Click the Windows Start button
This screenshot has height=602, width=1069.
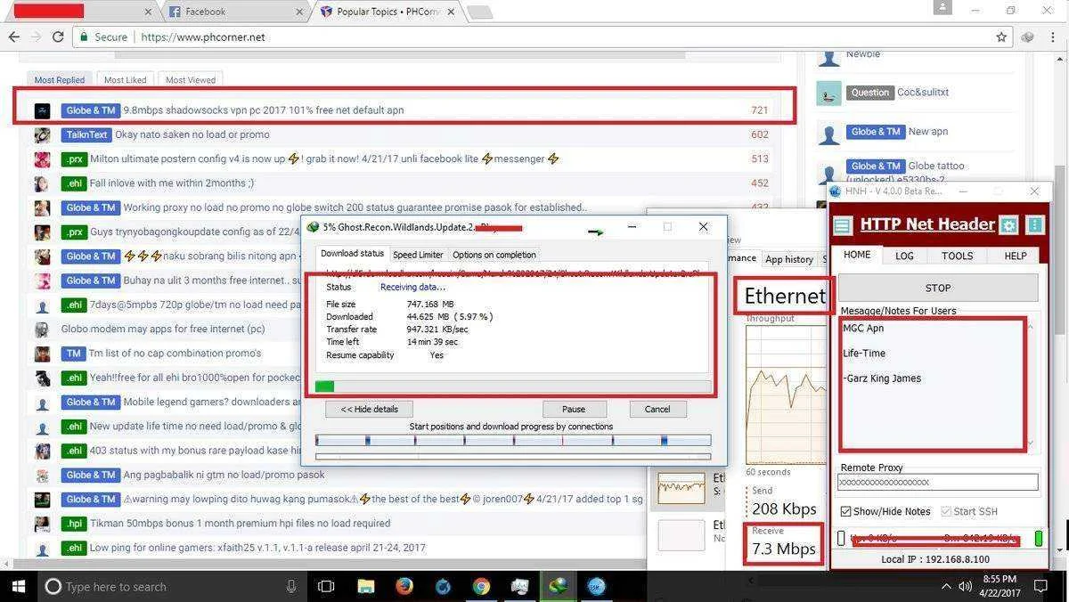pos(16,586)
